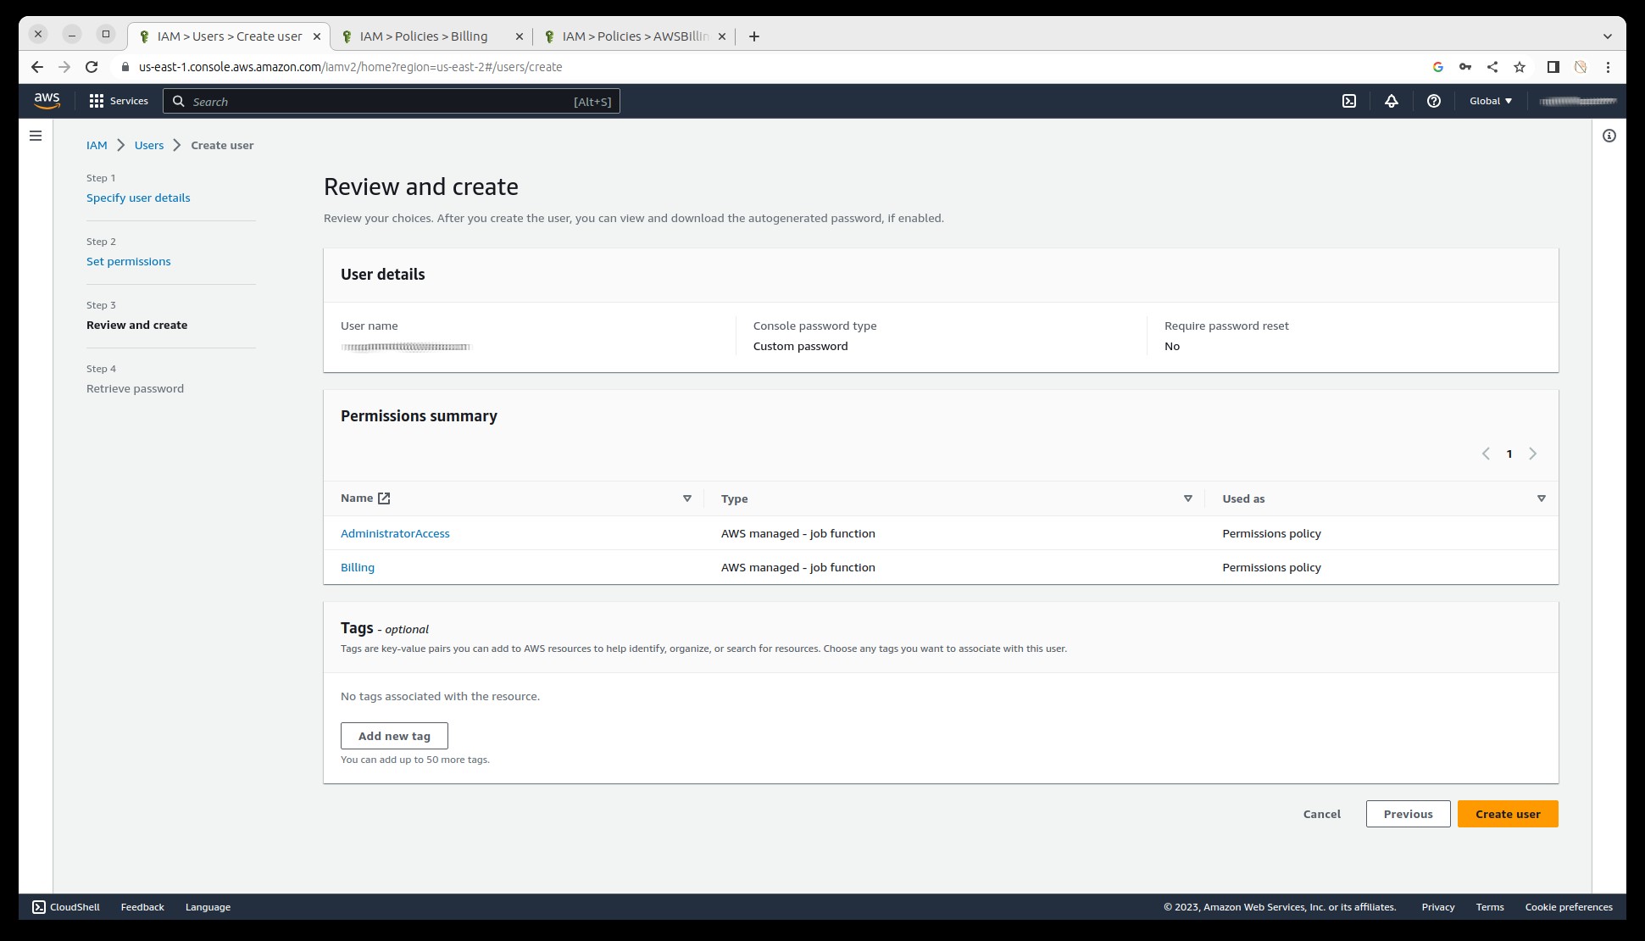Open the Global region dropdown

[1491, 101]
